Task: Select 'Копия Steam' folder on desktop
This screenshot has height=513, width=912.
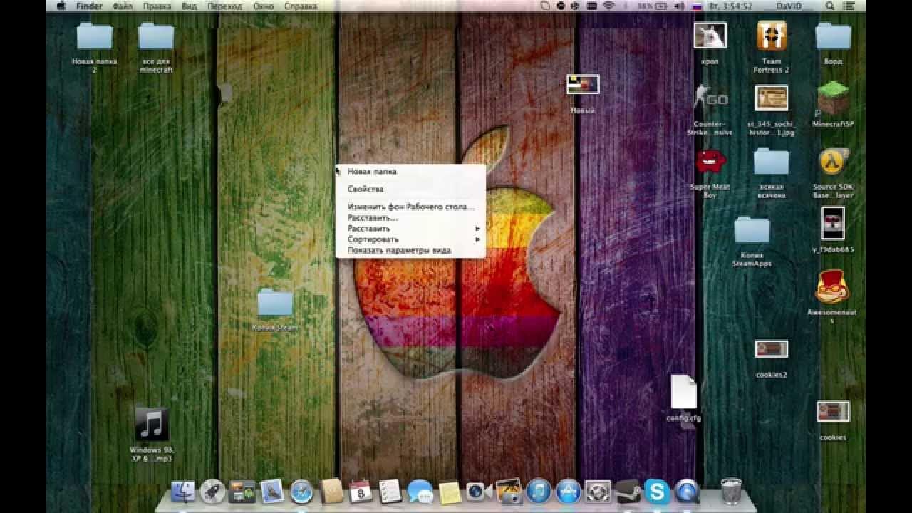Action: (x=275, y=304)
